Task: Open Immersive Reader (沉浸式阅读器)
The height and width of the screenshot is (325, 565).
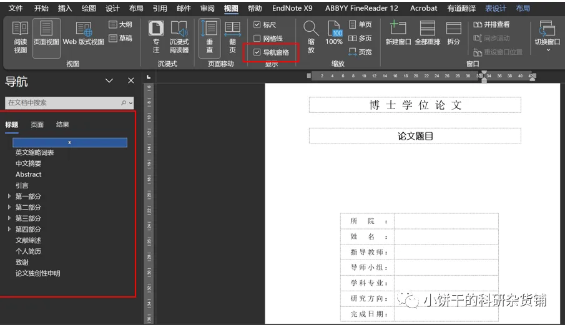Action: click(x=179, y=37)
